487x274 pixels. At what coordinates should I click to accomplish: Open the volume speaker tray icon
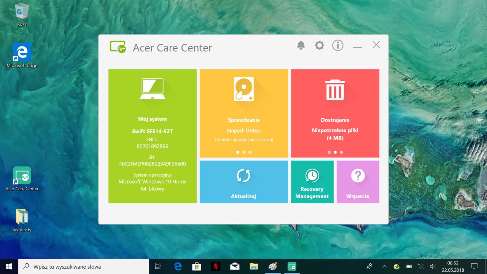coord(433,267)
